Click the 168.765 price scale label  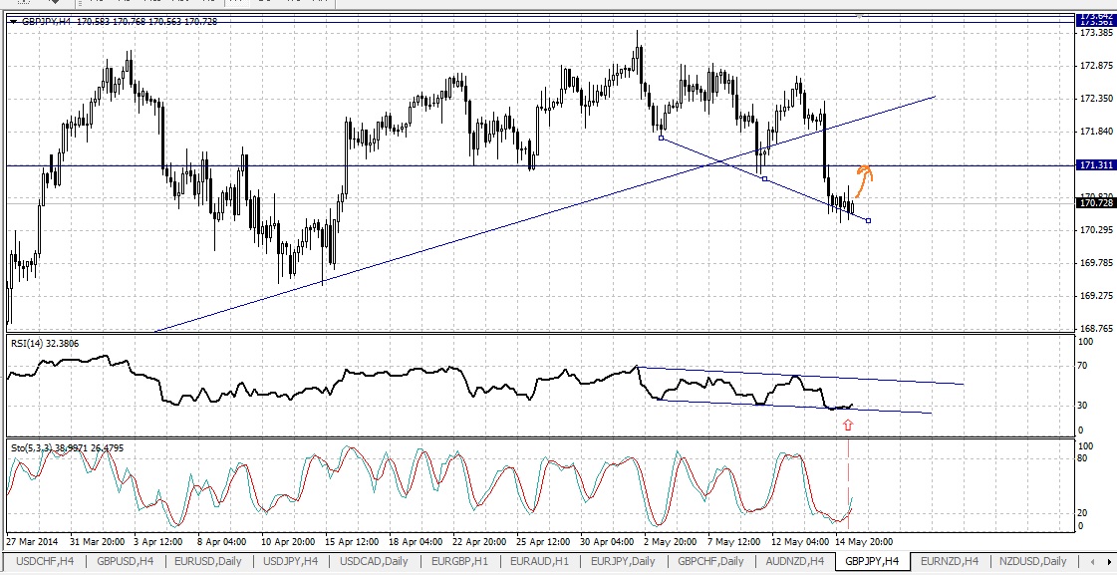point(1096,329)
